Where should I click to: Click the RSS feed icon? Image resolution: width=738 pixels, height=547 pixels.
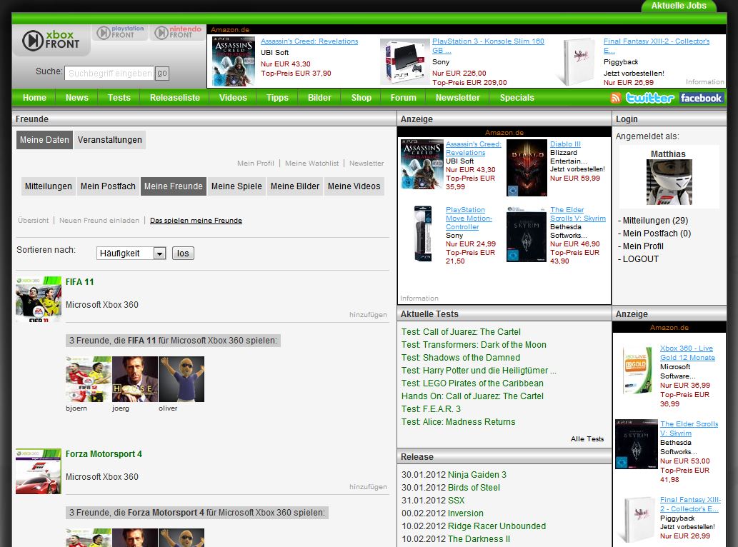(x=616, y=98)
